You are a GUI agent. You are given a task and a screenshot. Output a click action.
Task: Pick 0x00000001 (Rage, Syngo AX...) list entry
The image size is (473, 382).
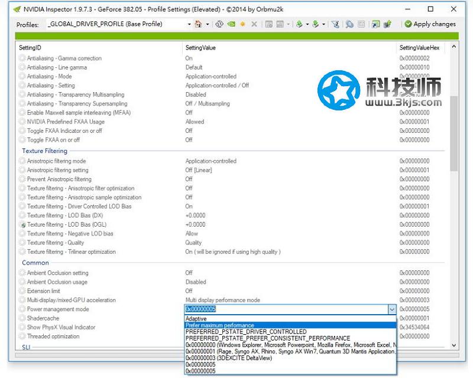point(290,351)
